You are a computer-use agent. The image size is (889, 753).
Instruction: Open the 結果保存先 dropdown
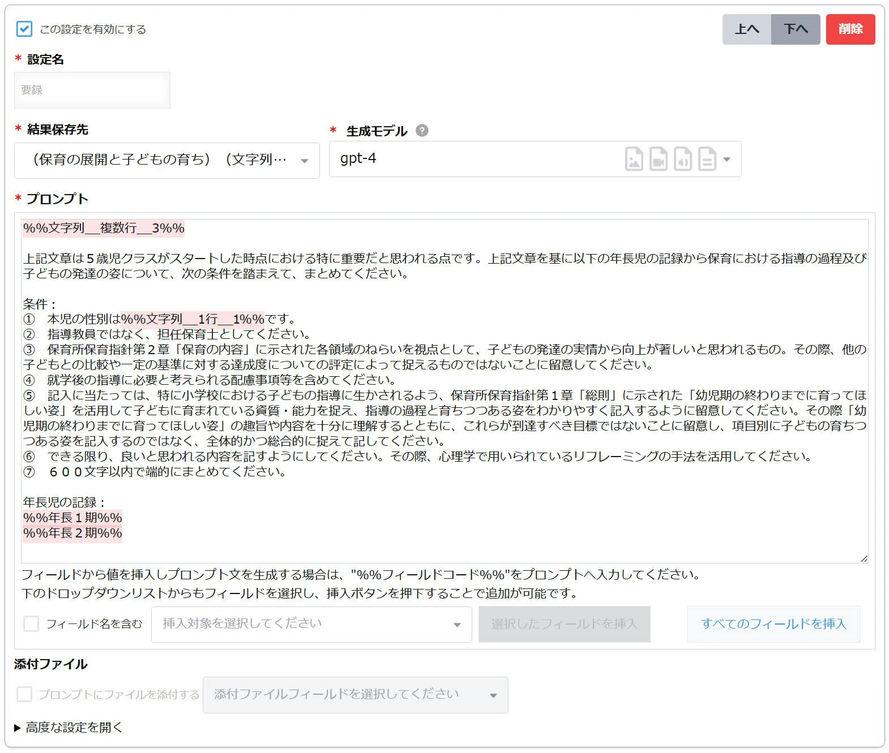click(167, 160)
